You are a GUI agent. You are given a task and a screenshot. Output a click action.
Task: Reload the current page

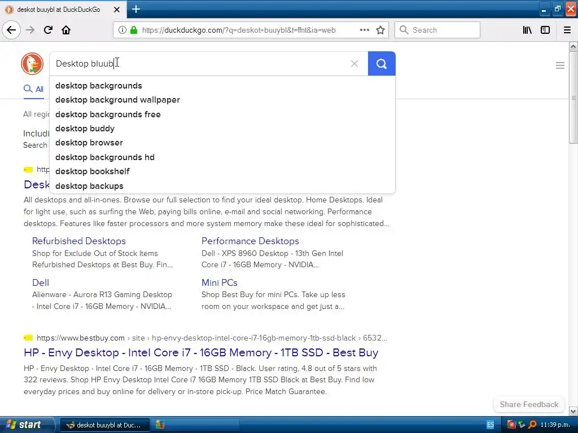(48, 30)
